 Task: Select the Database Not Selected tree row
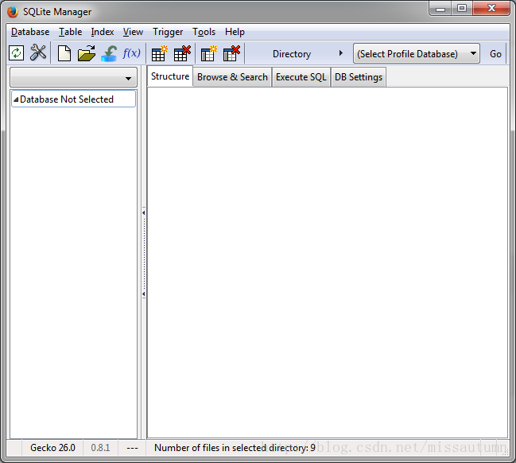[x=73, y=99]
